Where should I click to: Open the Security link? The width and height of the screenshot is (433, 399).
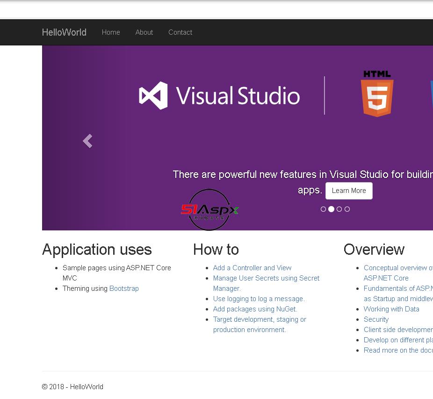[x=376, y=319]
